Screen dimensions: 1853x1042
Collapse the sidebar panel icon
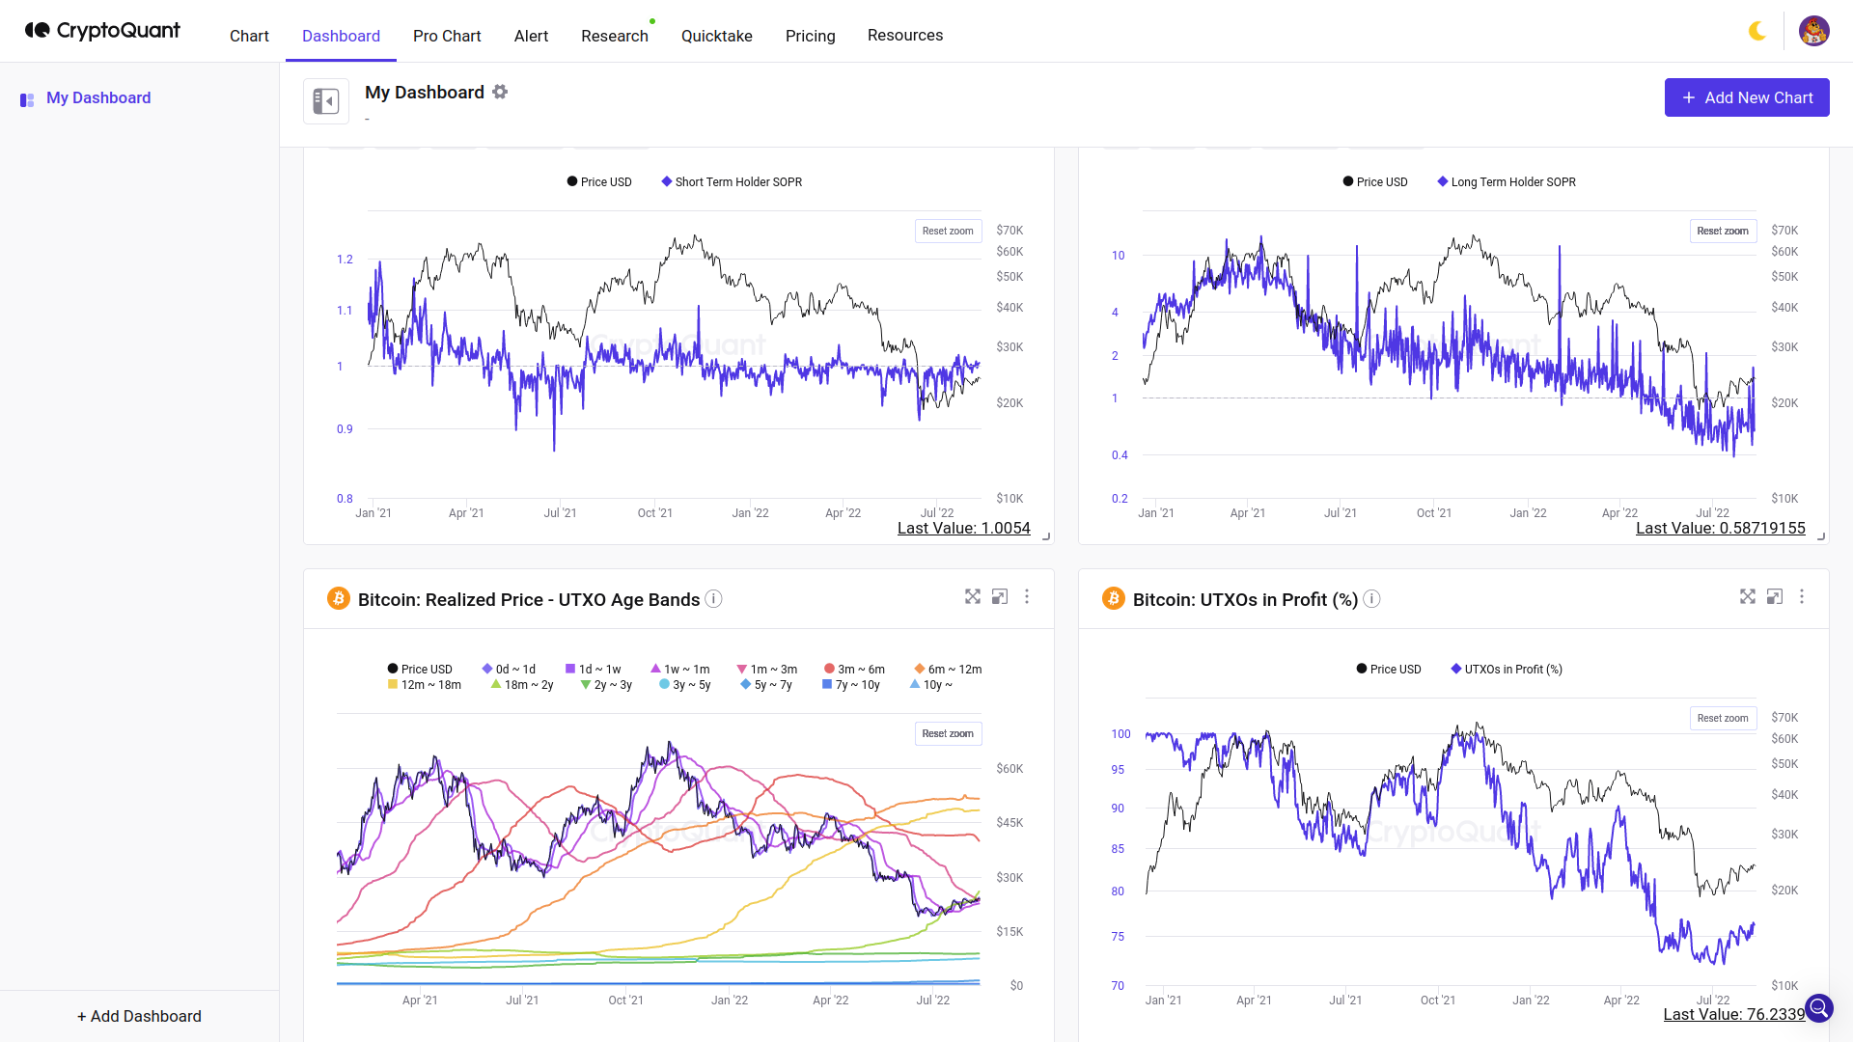(326, 100)
